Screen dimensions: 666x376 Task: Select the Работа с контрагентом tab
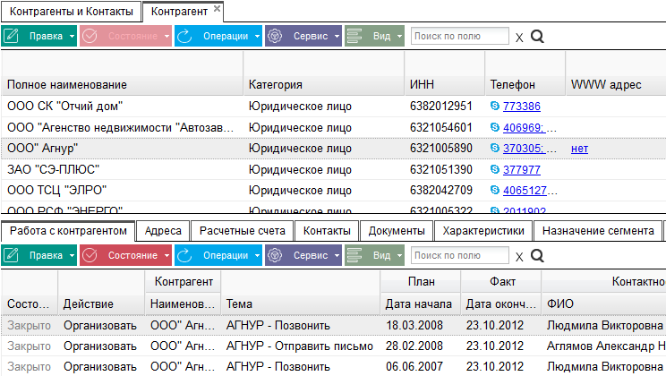click(x=68, y=231)
